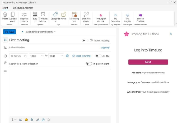Click the Invite attendees field
Image resolution: width=177 pixels, height=123 pixels.
point(53,48)
